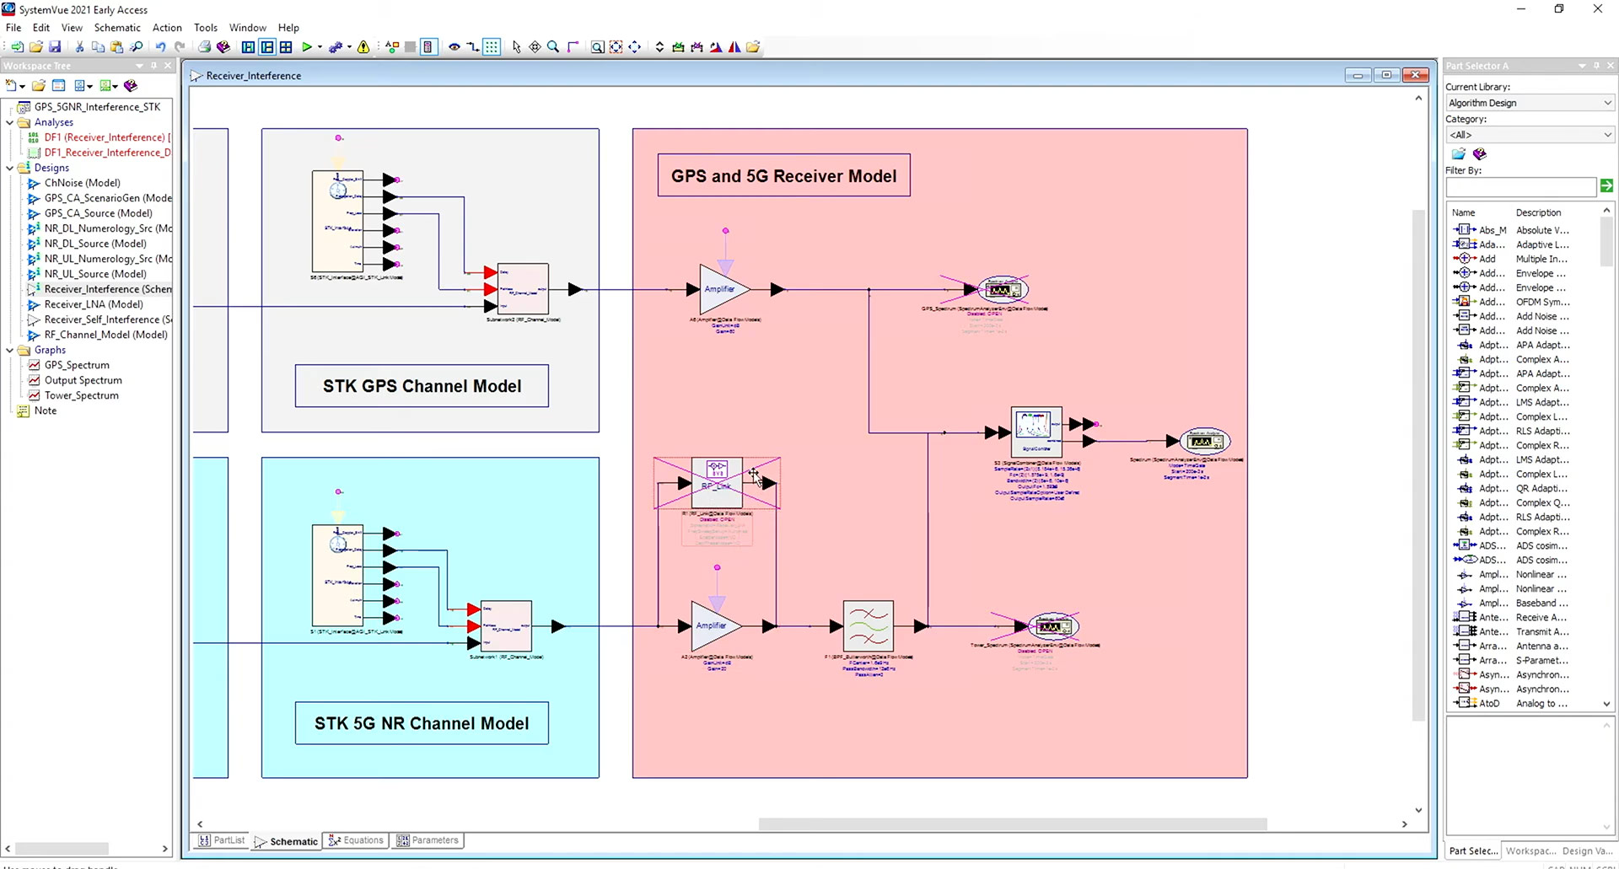1619x869 pixels.
Task: Click the printer icon in toolbar
Action: click(204, 47)
